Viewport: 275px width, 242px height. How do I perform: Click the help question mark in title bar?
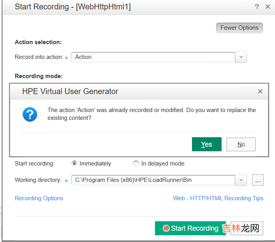tap(257, 7)
